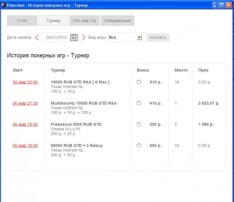
Task: Click wallet icon in 410 р. row
Action: click(139, 103)
